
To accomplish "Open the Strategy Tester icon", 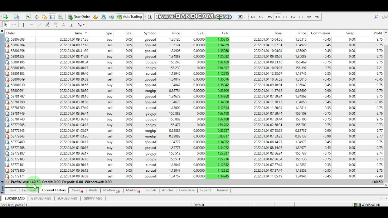I will 61,17.
